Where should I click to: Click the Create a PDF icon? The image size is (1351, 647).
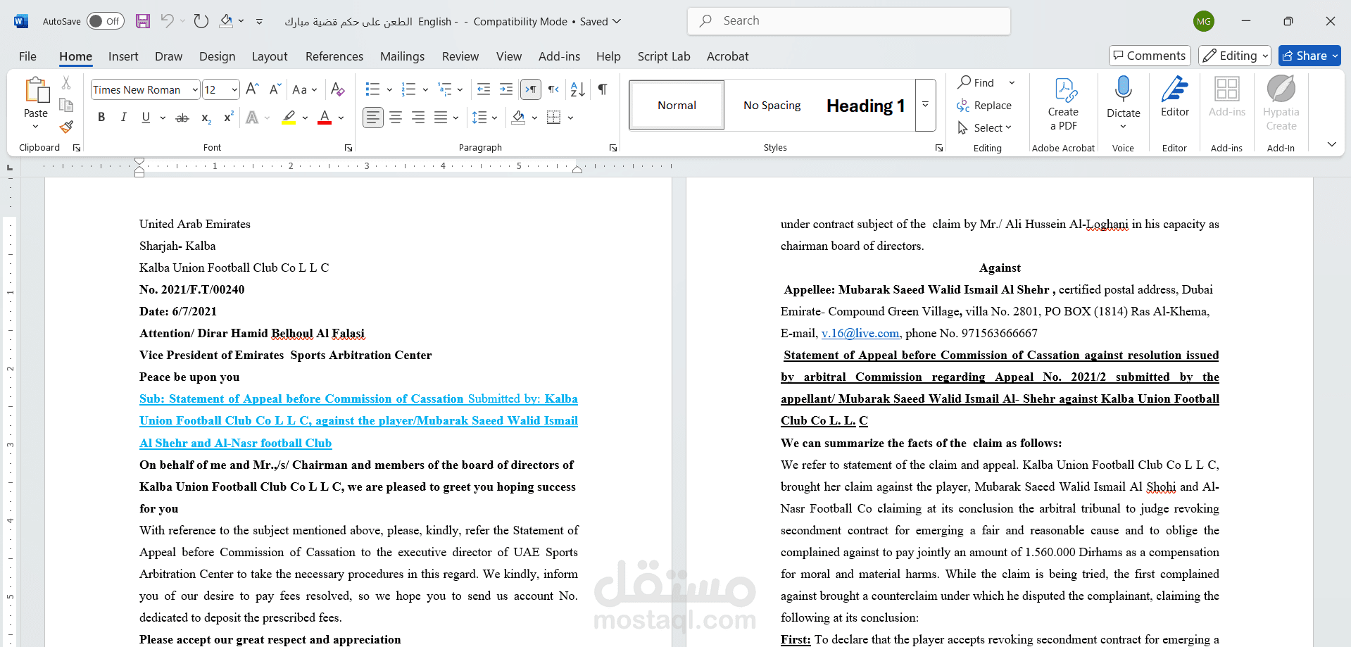click(1064, 104)
